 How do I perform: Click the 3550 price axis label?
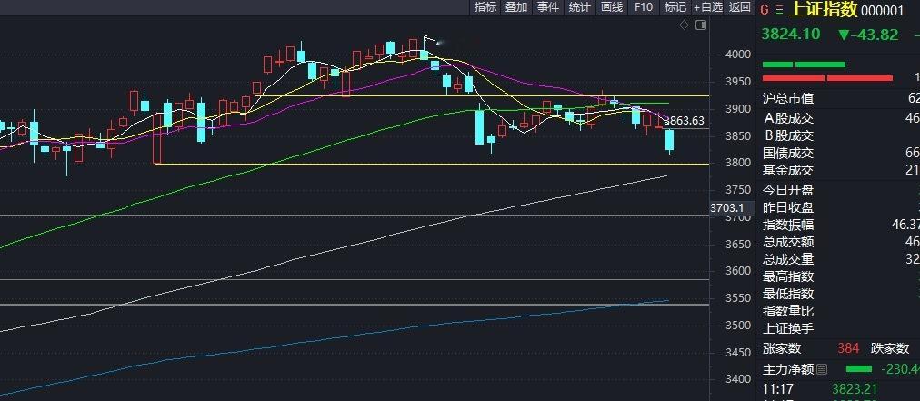[x=737, y=298]
